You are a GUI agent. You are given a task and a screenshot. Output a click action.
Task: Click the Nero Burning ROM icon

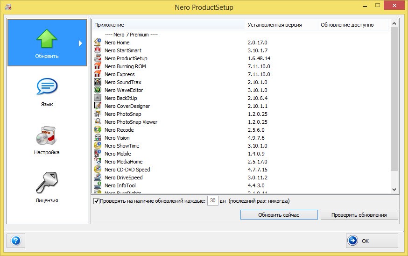[x=98, y=66]
